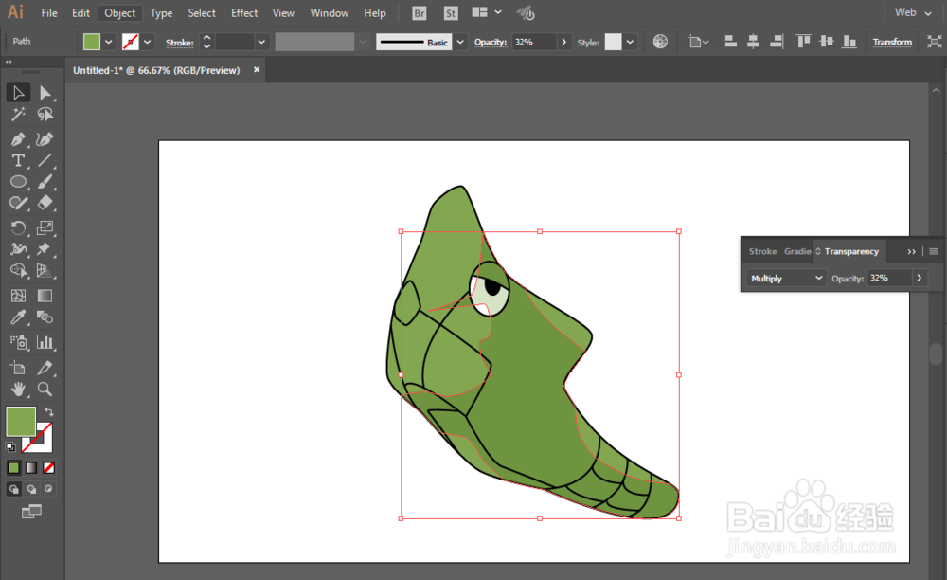Select the Magic Wand tool
This screenshot has height=580, width=947.
coord(18,115)
